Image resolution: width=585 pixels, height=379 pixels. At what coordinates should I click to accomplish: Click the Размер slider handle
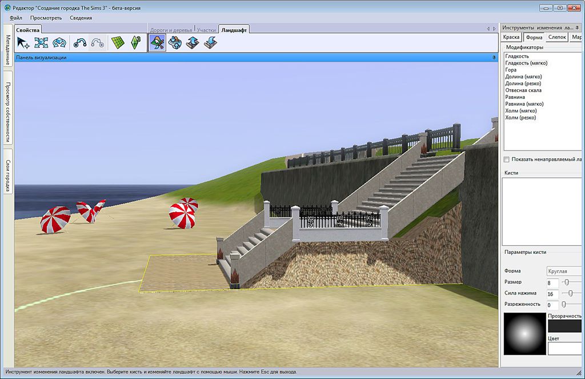pyautogui.click(x=567, y=282)
